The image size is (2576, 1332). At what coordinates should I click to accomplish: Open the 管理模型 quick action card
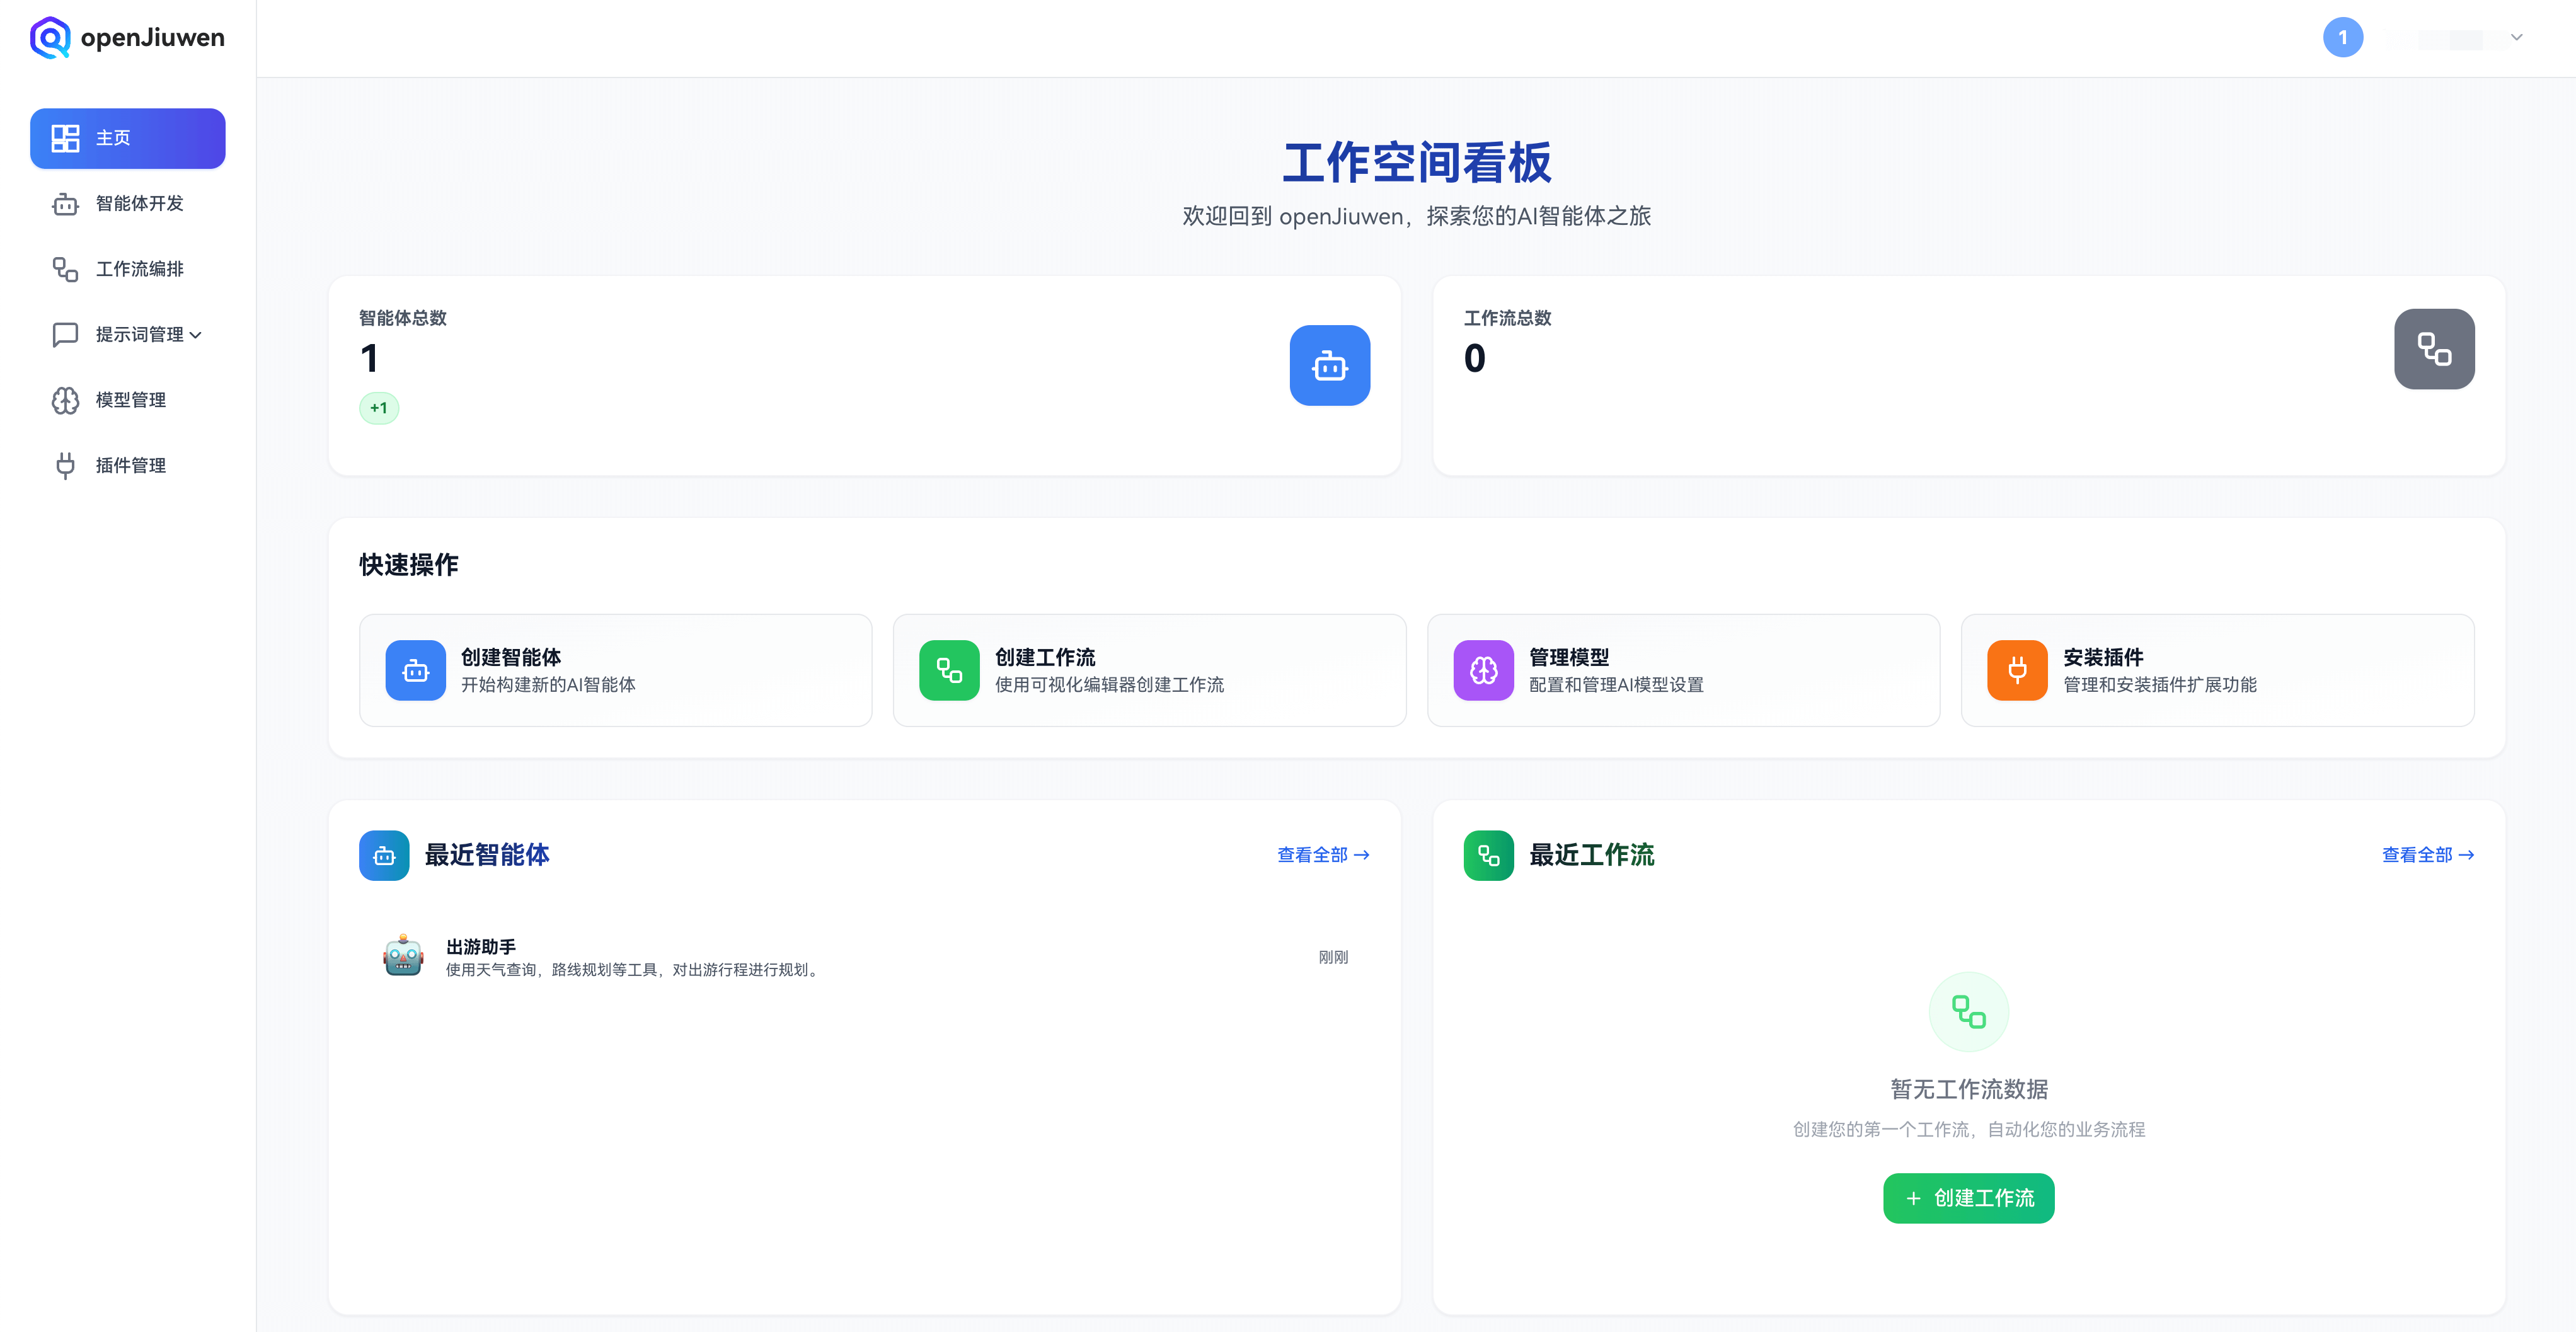pos(1683,671)
